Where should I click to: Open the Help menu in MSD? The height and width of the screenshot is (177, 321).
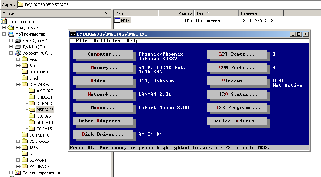132,41
